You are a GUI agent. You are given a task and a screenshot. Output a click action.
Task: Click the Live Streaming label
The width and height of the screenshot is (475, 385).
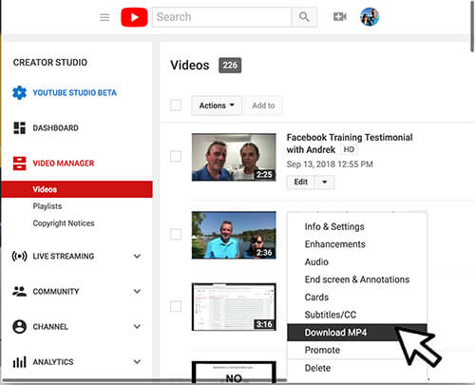coord(64,256)
